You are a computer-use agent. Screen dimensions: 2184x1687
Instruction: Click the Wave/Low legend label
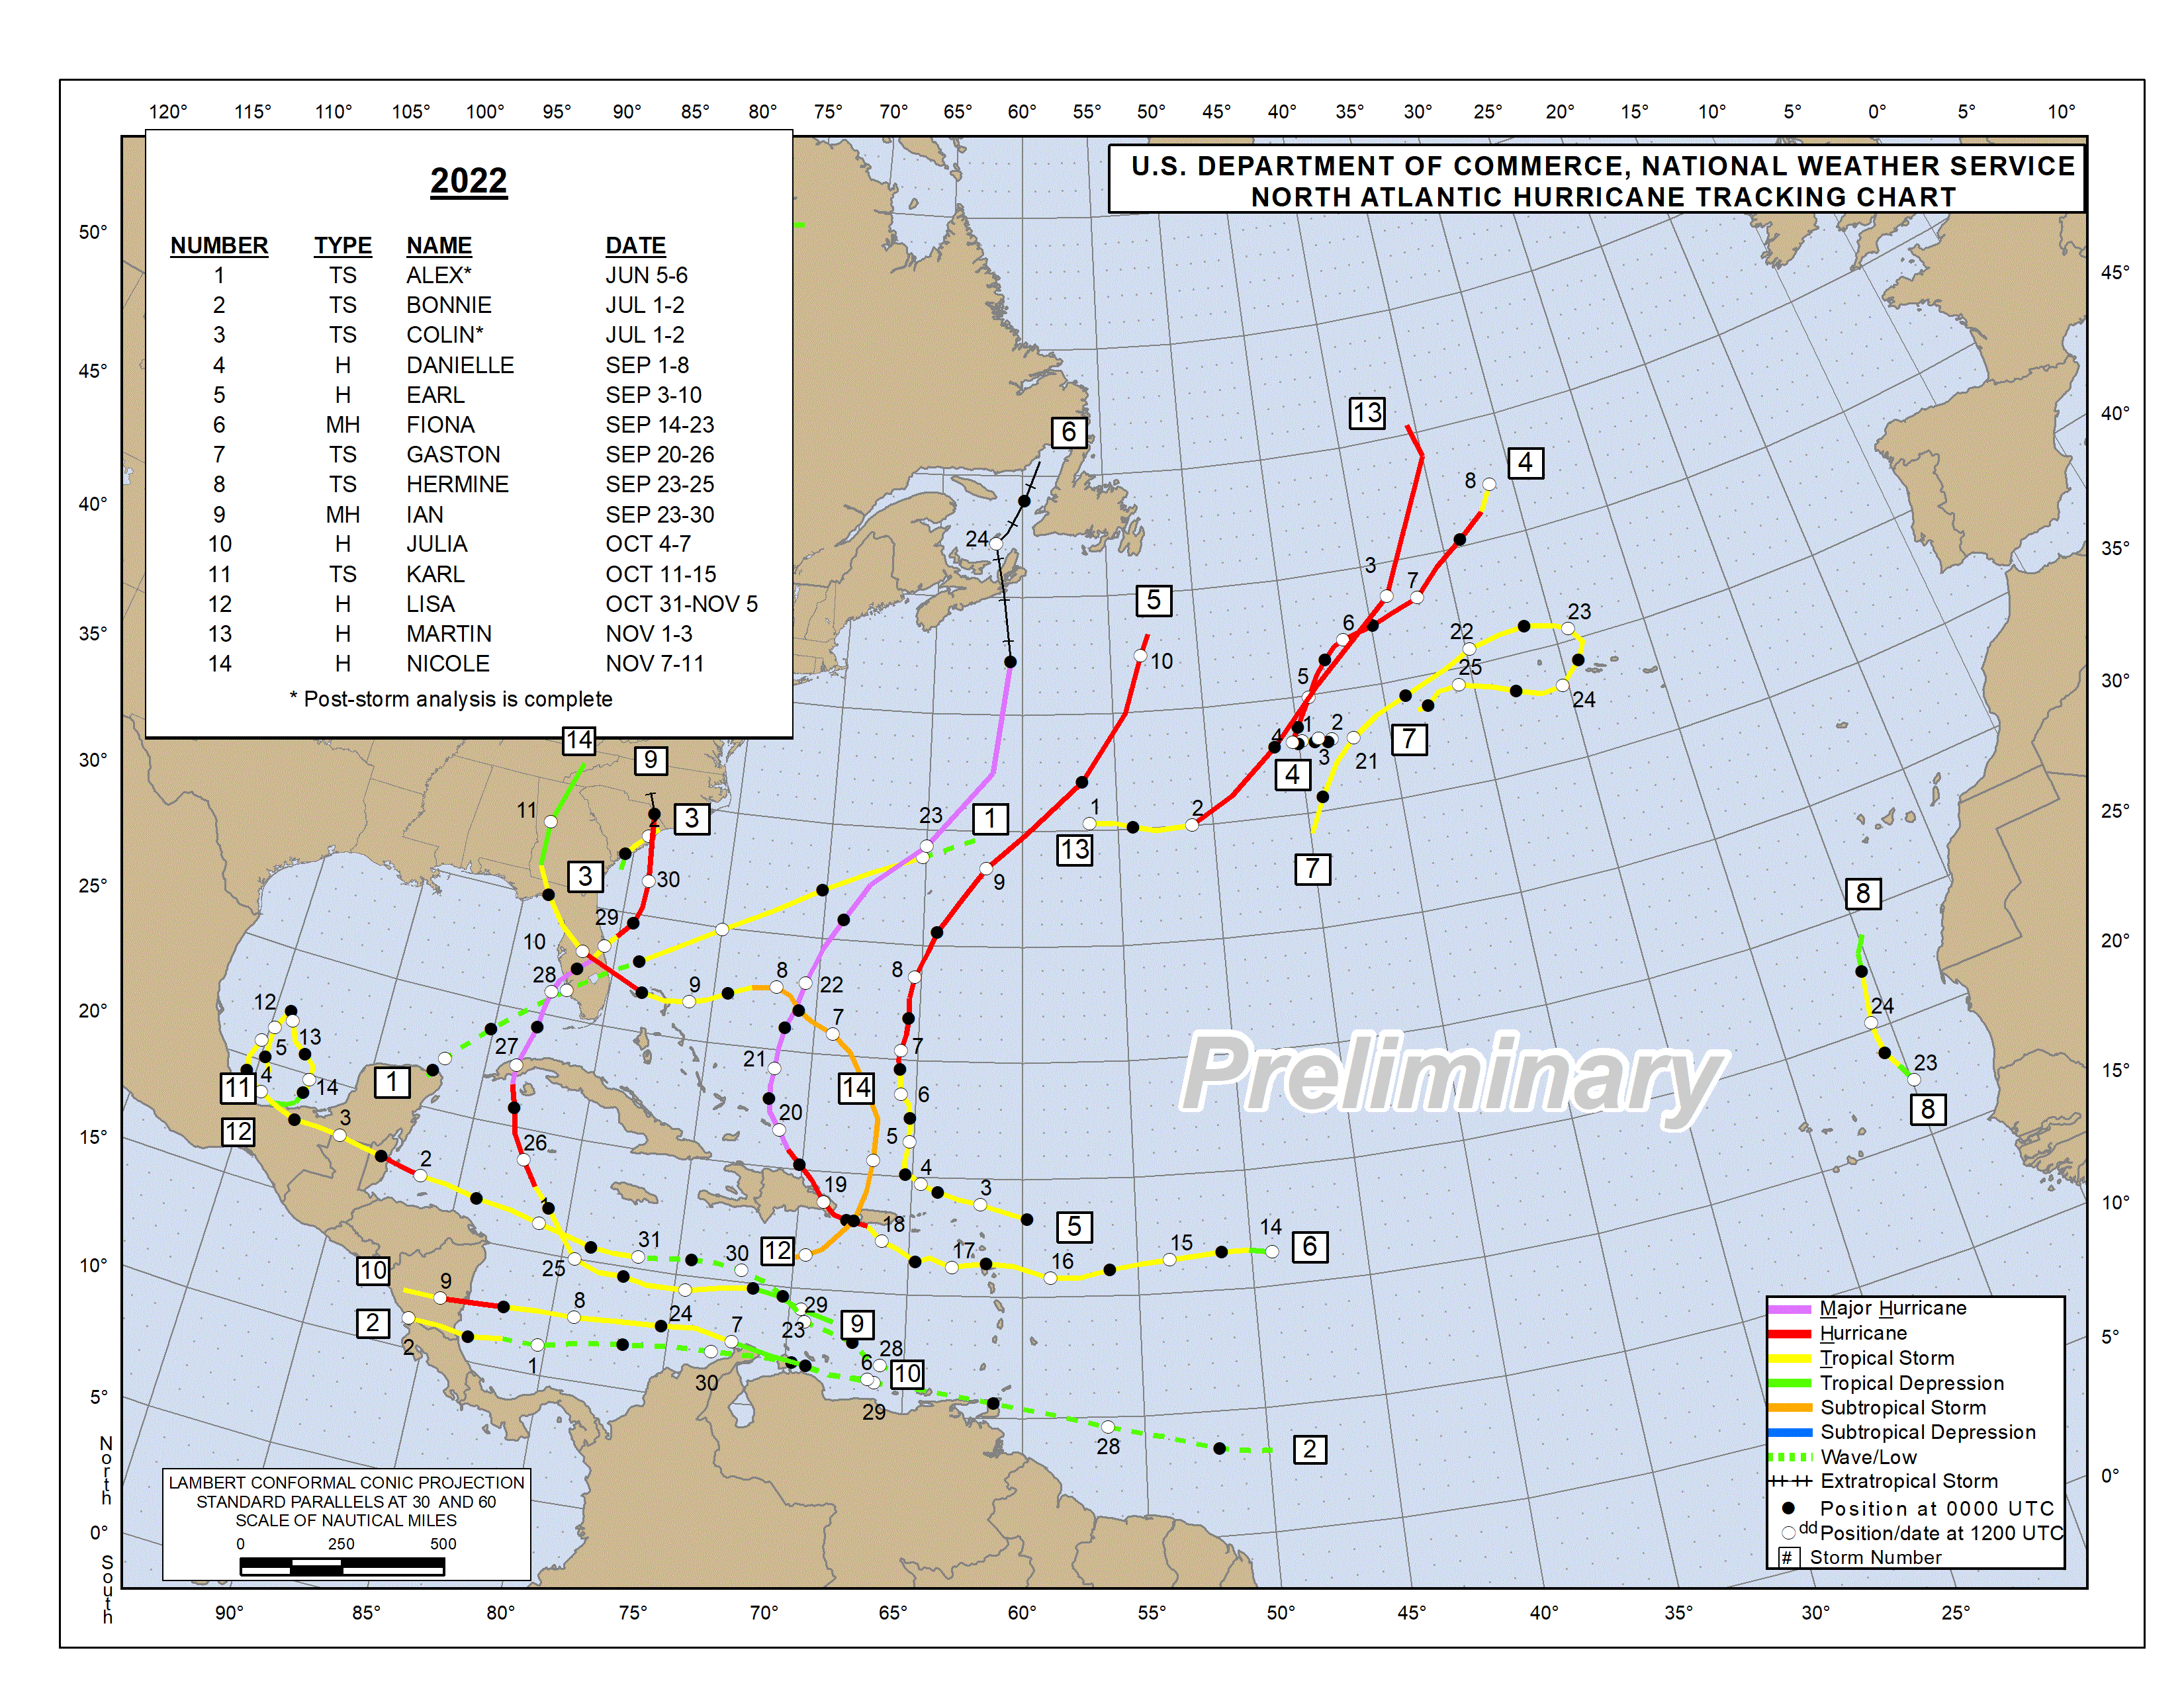pyautogui.click(x=1869, y=1457)
